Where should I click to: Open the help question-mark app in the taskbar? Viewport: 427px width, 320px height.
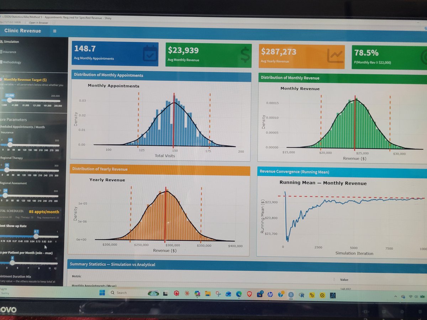tap(281, 294)
